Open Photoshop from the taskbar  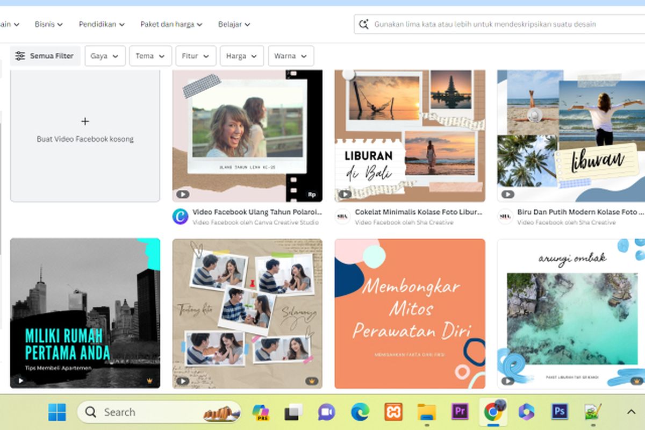coord(560,412)
